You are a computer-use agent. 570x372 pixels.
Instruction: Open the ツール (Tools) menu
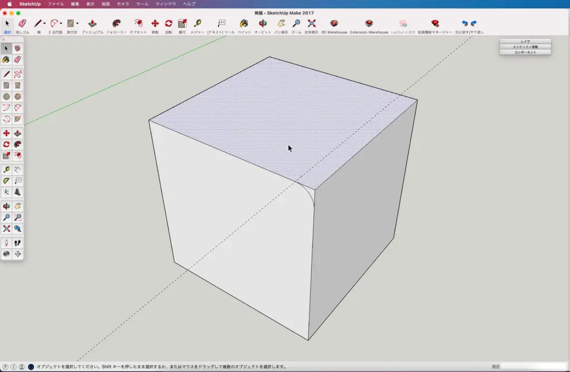[x=142, y=4]
